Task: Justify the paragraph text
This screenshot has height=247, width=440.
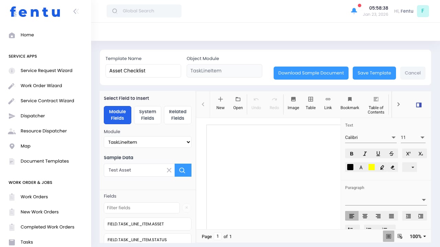Action: pos(391,216)
